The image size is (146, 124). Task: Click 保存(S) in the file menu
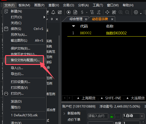coord(25,29)
